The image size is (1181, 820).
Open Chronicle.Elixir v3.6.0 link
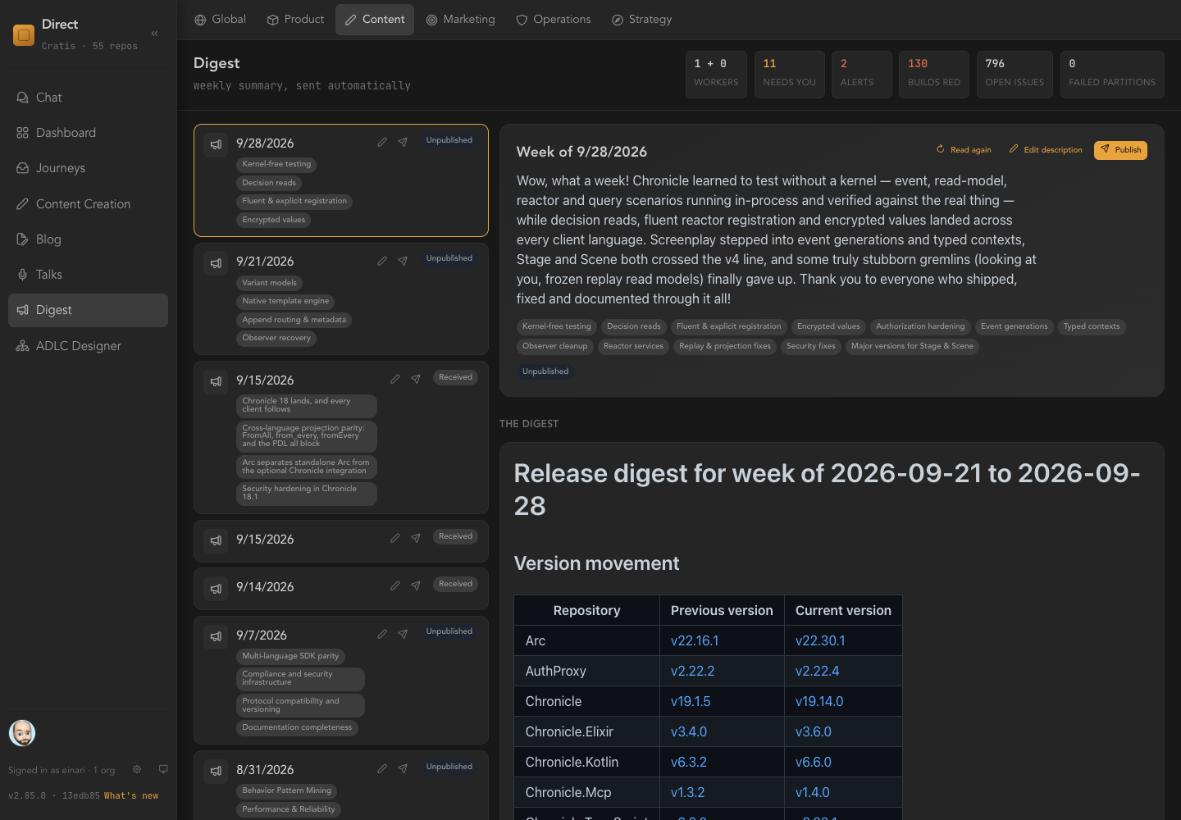(814, 732)
